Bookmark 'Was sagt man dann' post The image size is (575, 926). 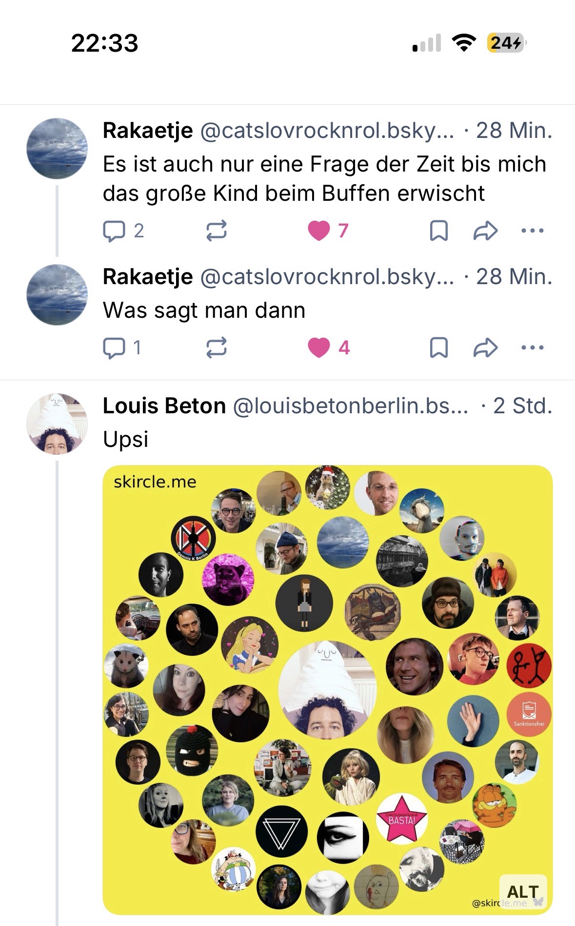[438, 347]
